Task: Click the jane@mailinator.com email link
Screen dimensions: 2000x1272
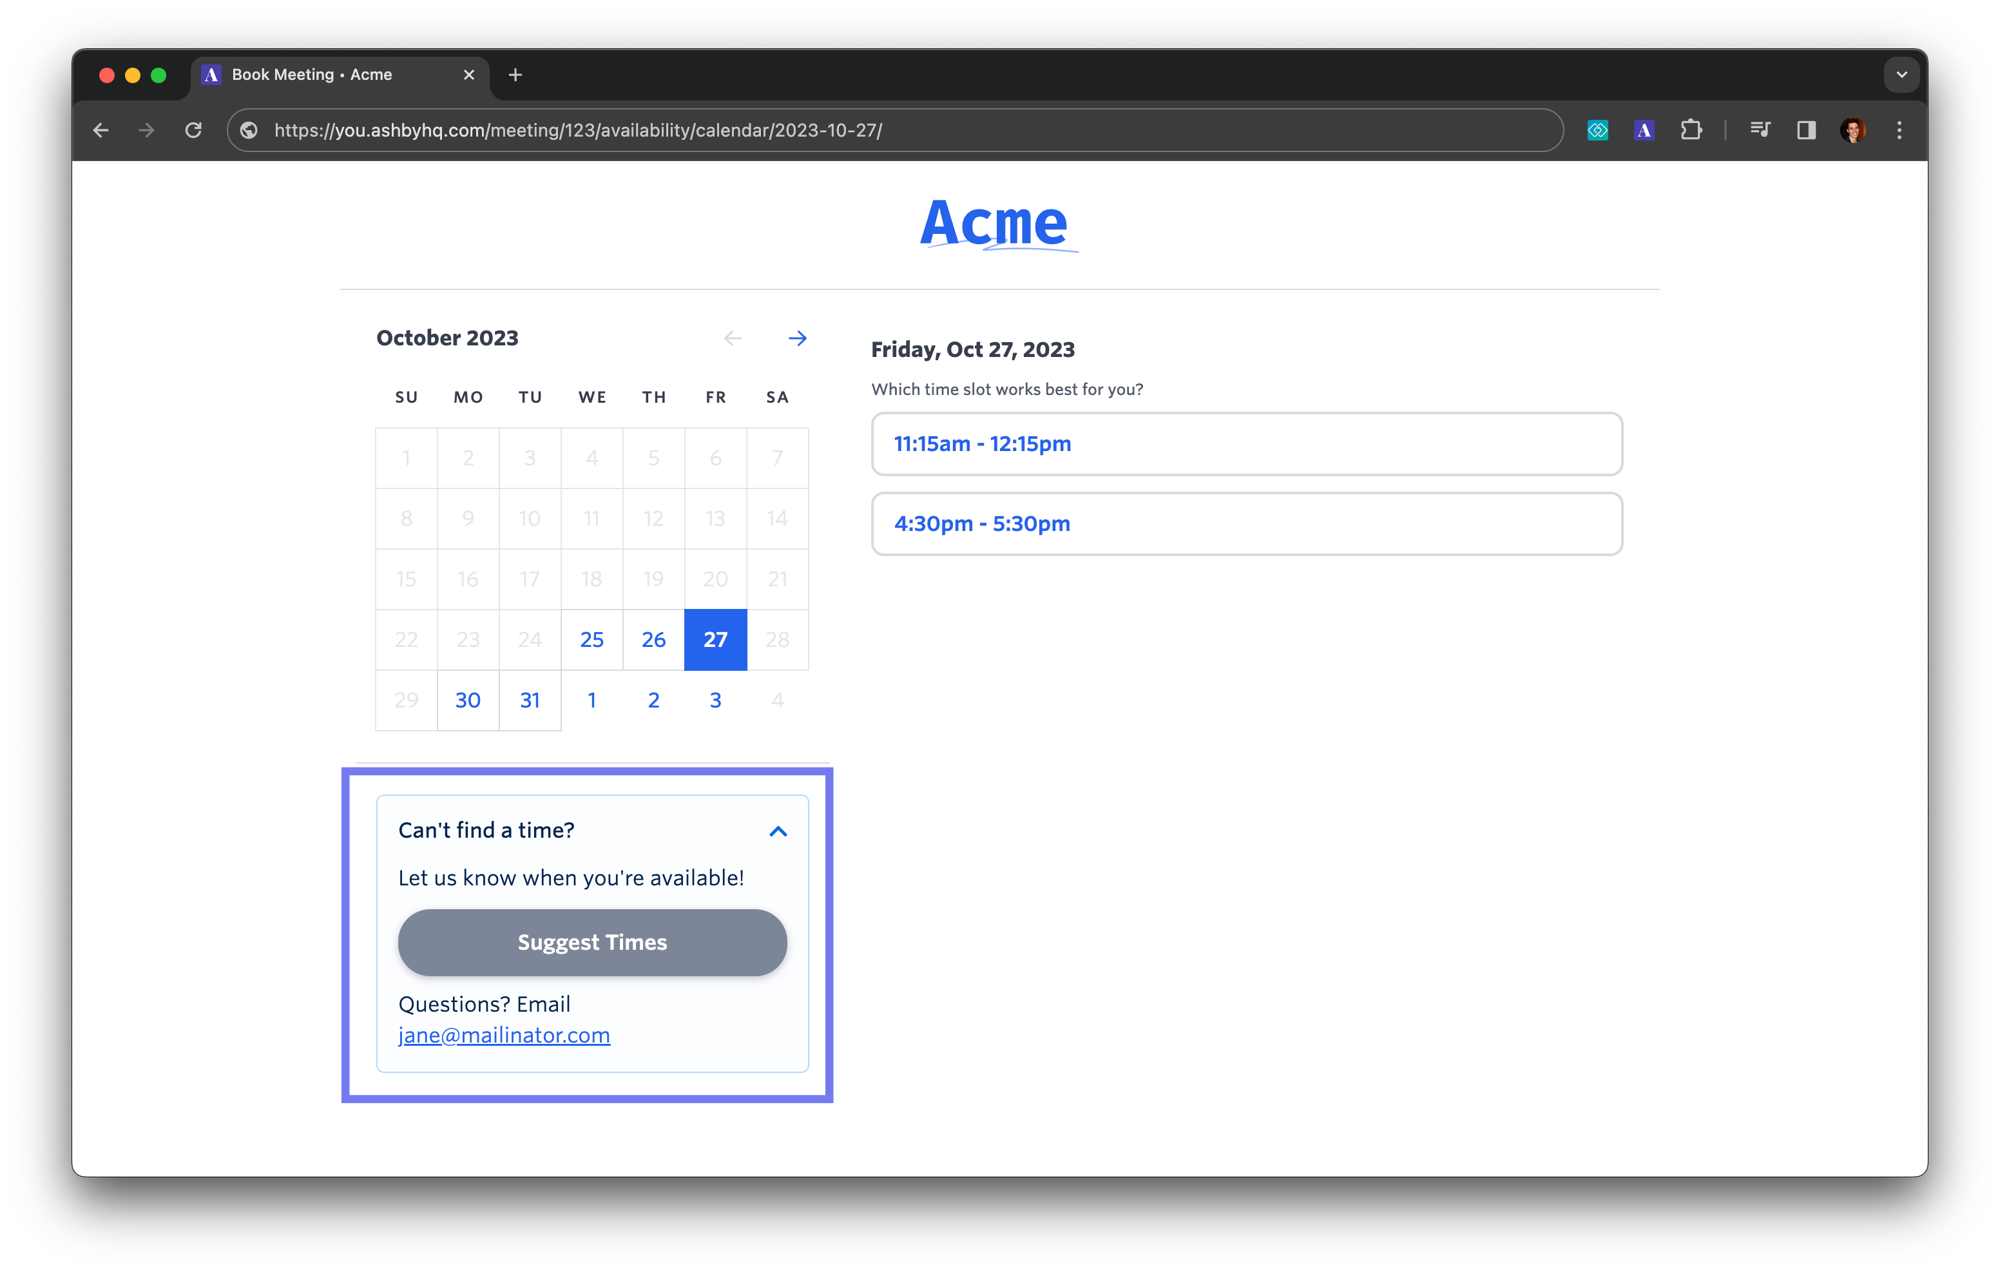Action: (503, 1036)
